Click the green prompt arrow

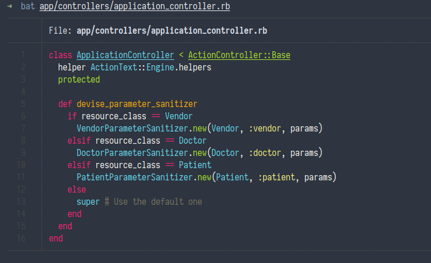(10, 8)
